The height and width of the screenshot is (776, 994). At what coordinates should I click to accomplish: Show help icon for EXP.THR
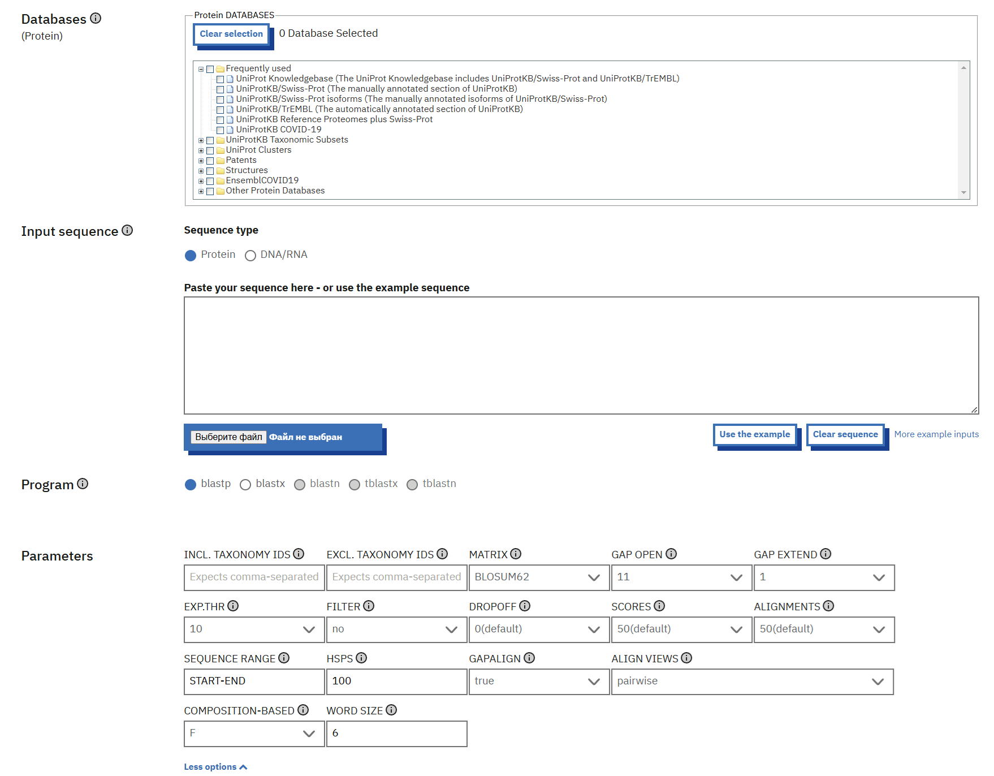pos(233,606)
